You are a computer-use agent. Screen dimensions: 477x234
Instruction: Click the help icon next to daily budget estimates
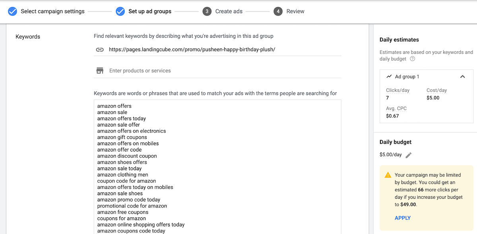pyautogui.click(x=413, y=59)
